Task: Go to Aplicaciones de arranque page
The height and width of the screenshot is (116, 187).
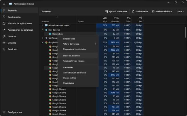Action: pyautogui.click(x=19, y=30)
